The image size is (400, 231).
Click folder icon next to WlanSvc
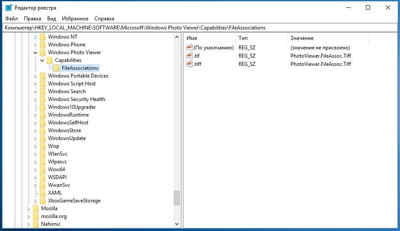click(x=42, y=154)
